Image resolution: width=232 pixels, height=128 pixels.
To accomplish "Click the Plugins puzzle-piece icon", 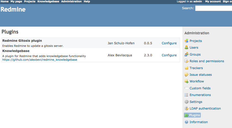I will pos(186,115).
